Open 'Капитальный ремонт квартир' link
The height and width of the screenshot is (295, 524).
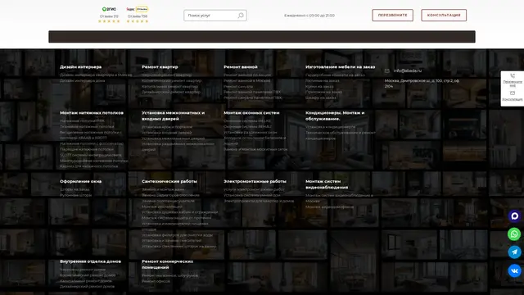click(169, 86)
